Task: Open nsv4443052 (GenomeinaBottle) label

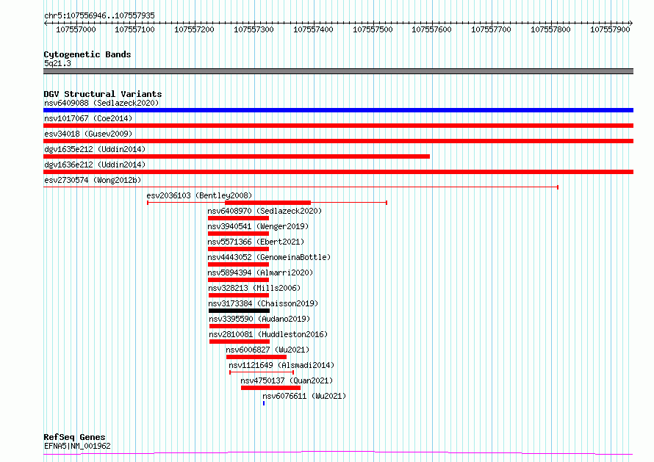Action: pos(269,257)
